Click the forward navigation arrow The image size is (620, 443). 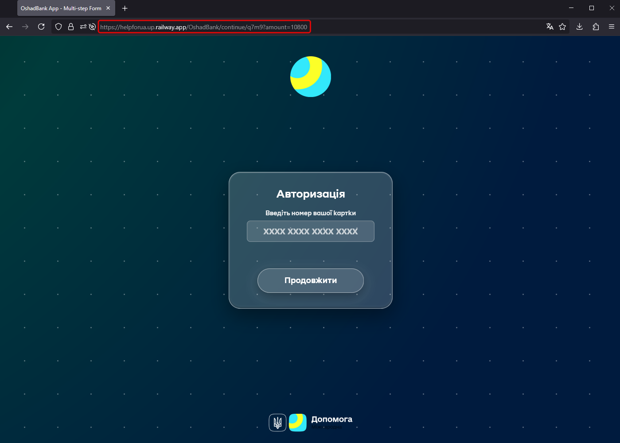(x=25, y=27)
